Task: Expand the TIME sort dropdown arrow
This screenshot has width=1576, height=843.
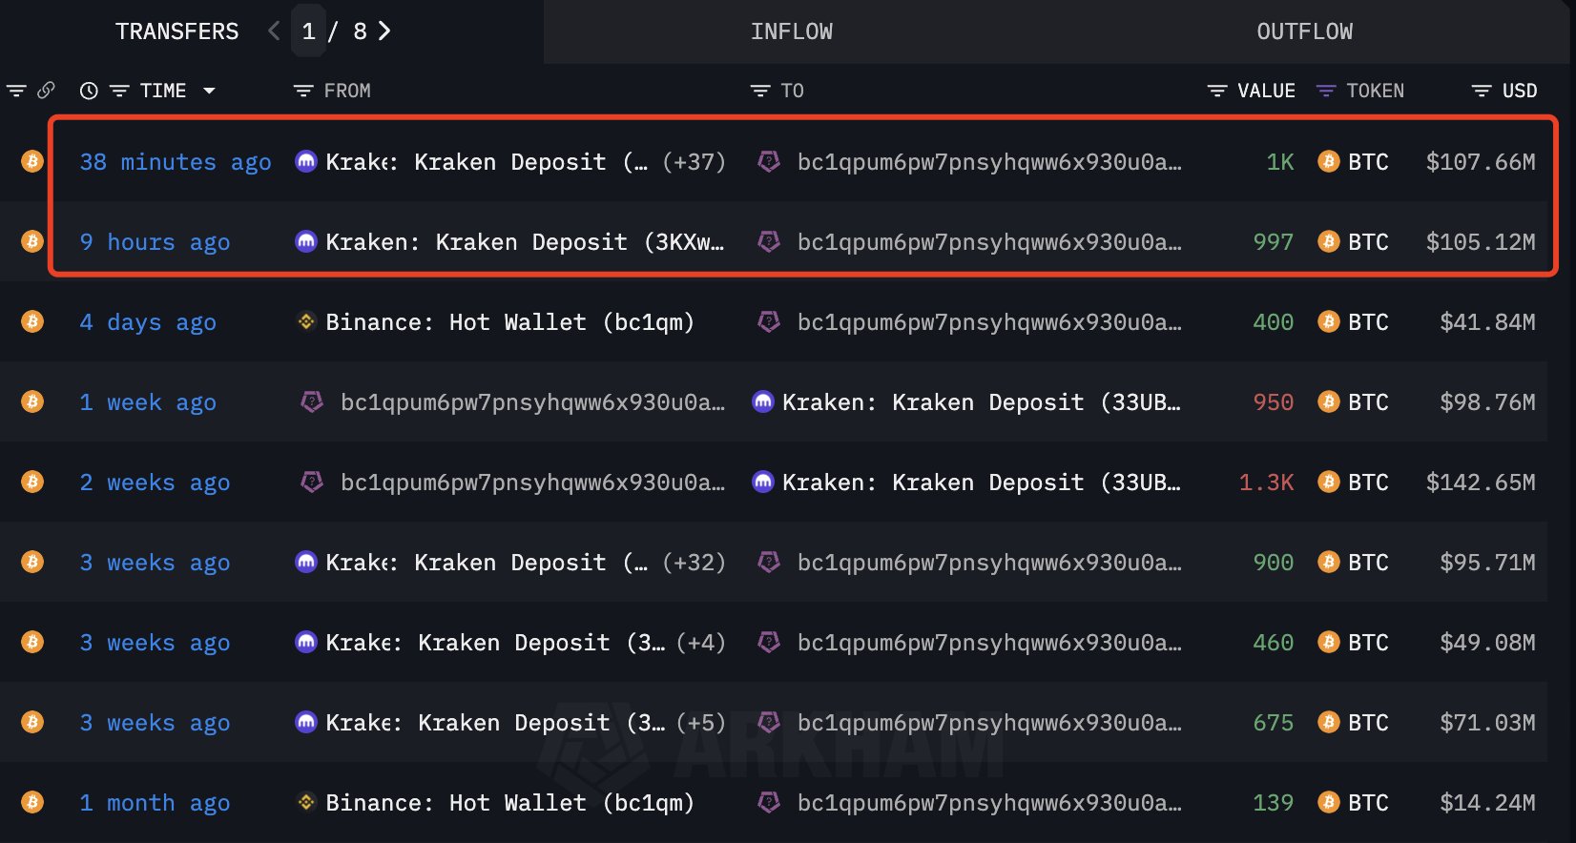Action: coord(209,91)
